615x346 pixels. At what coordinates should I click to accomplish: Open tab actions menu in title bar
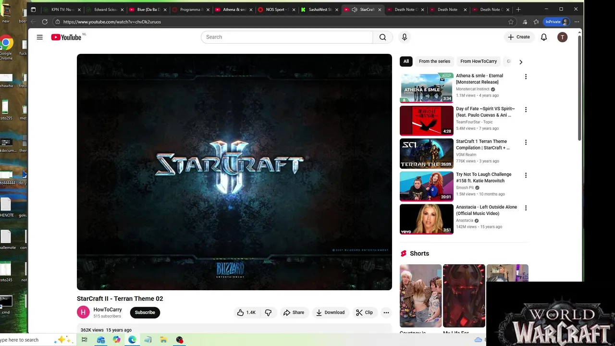(x=33, y=9)
